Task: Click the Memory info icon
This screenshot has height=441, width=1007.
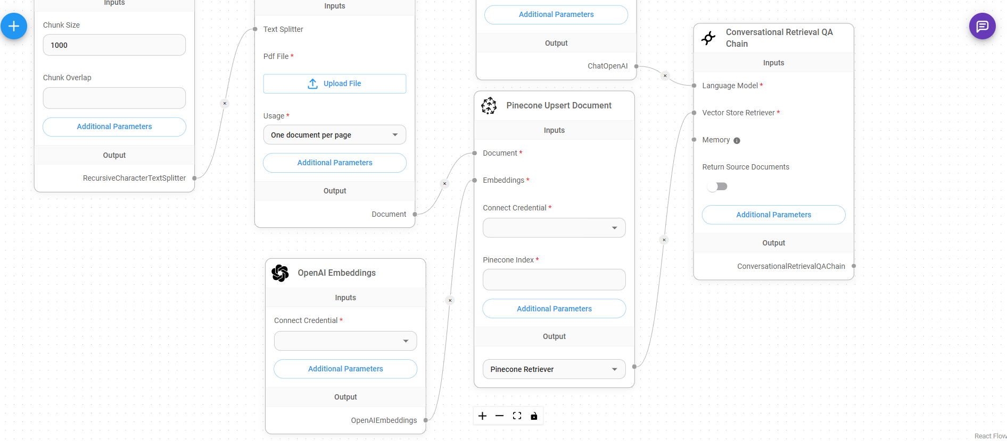Action: pyautogui.click(x=737, y=141)
